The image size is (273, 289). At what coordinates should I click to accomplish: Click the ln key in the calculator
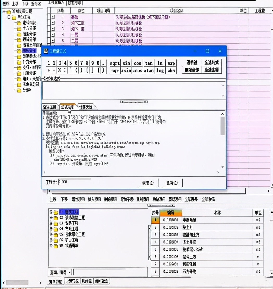[x=160, y=63]
